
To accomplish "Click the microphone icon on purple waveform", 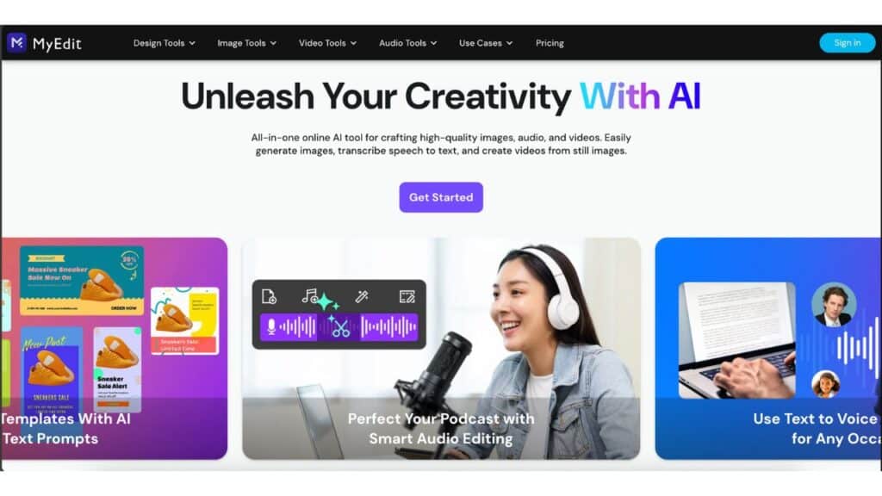I will (x=271, y=326).
